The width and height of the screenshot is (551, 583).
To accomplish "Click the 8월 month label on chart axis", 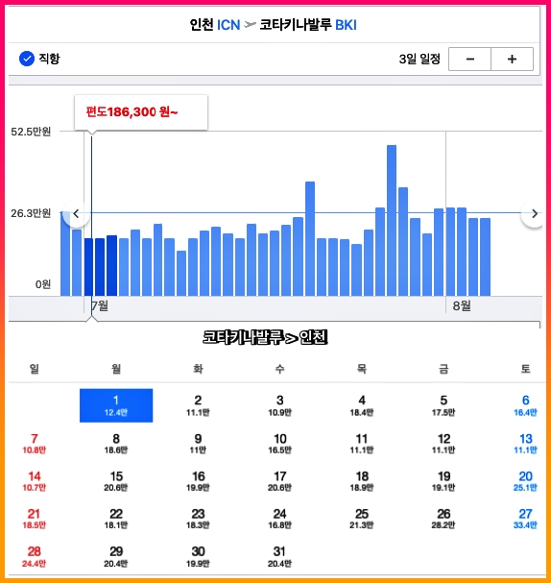I will click(462, 306).
